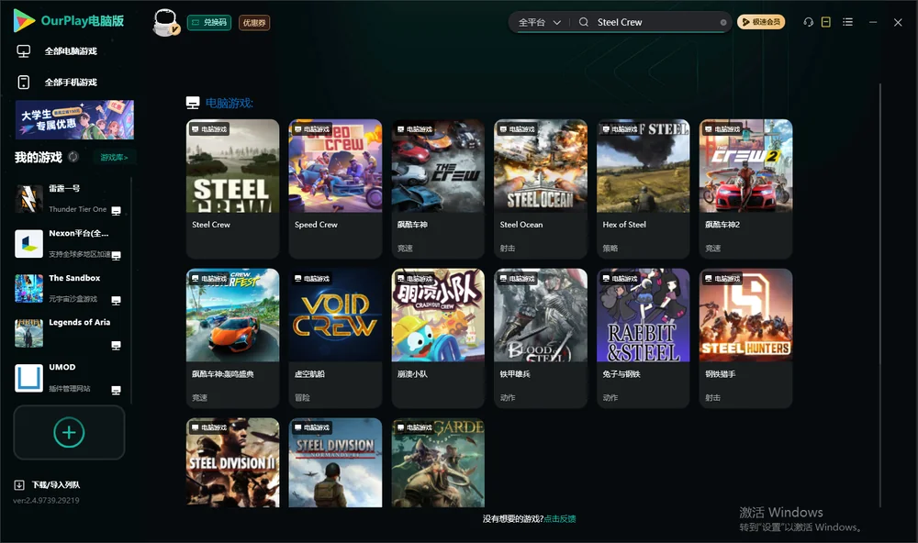Viewport: 918px width, 543px height.
Task: Expand the 全平台 platform dropdown
Action: point(539,22)
